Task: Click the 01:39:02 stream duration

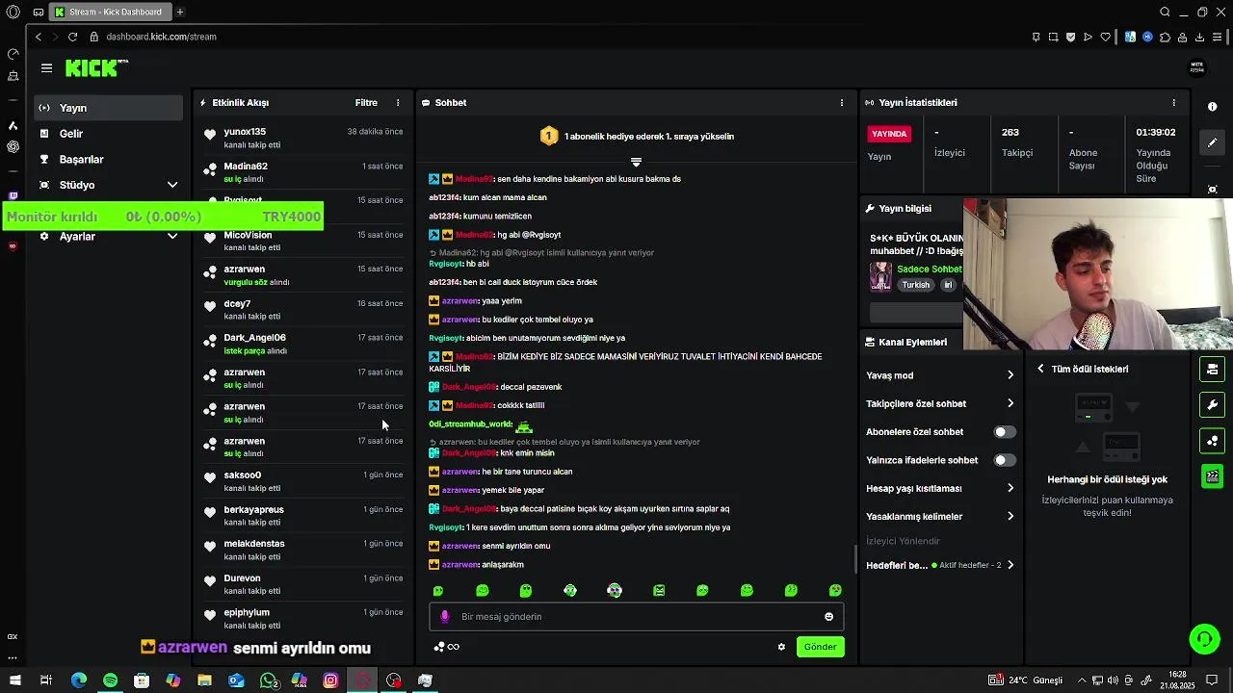Action: [1156, 132]
